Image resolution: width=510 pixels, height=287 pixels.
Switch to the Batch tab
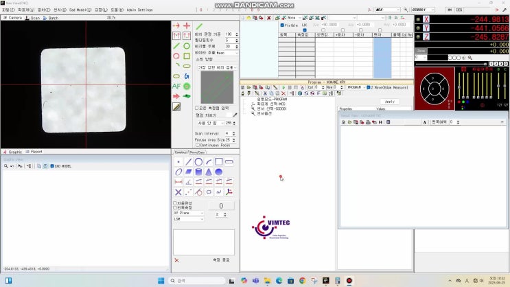pyautogui.click(x=51, y=18)
